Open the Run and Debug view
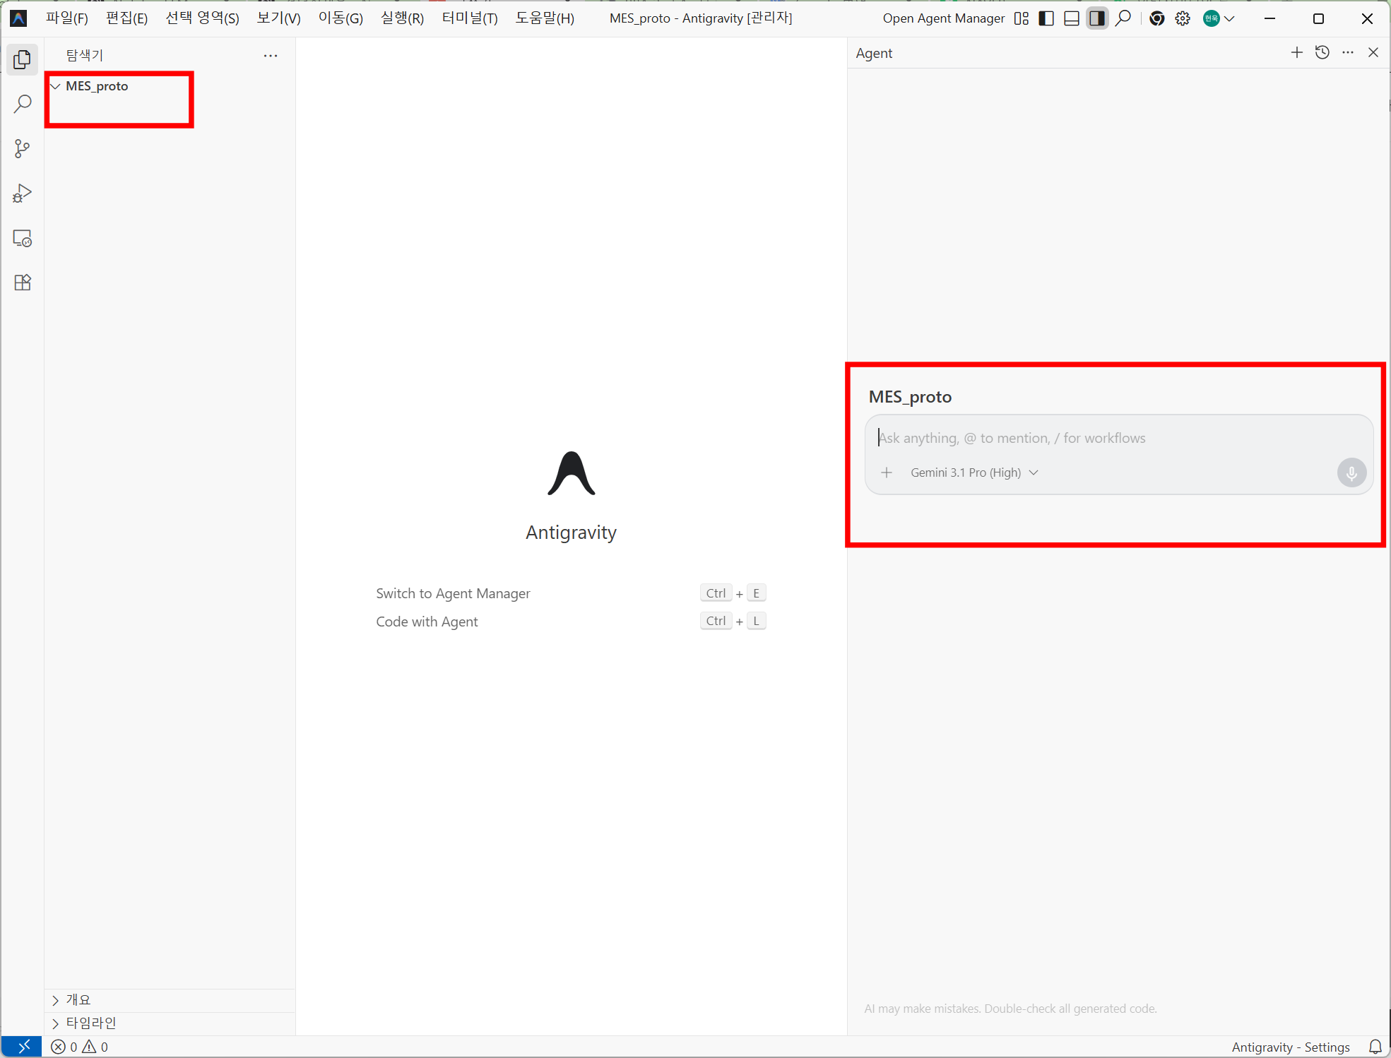The height and width of the screenshot is (1058, 1391). [23, 194]
